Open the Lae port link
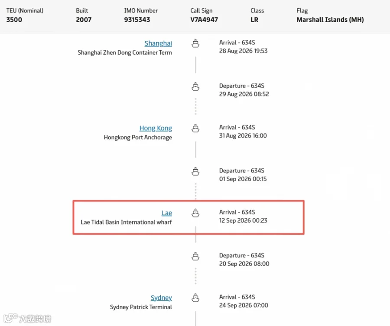The image size is (390, 326). (x=167, y=213)
